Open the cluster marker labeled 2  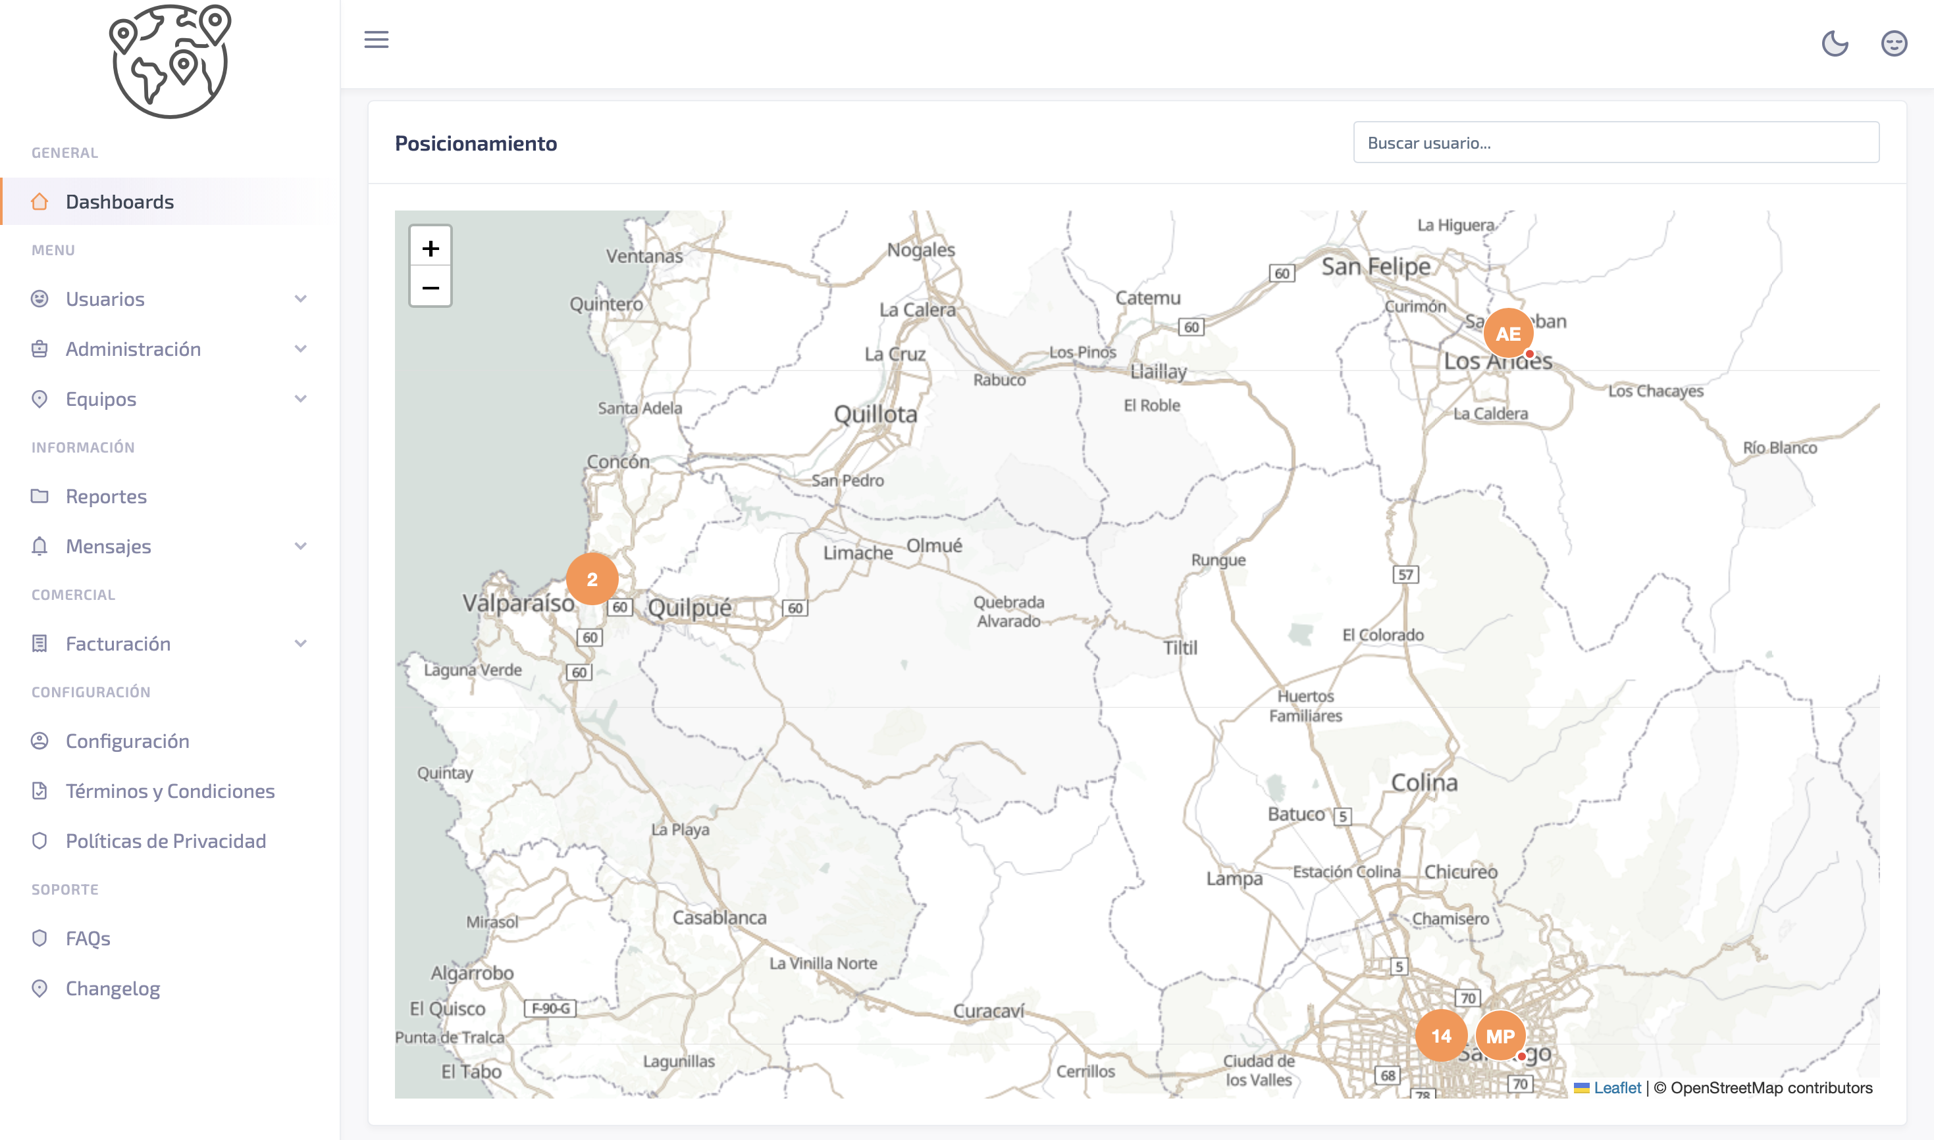pos(592,578)
